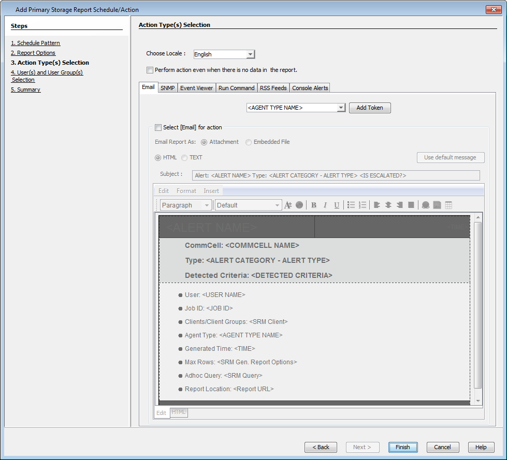Open the font color picker
507x460 pixels.
(x=299, y=205)
